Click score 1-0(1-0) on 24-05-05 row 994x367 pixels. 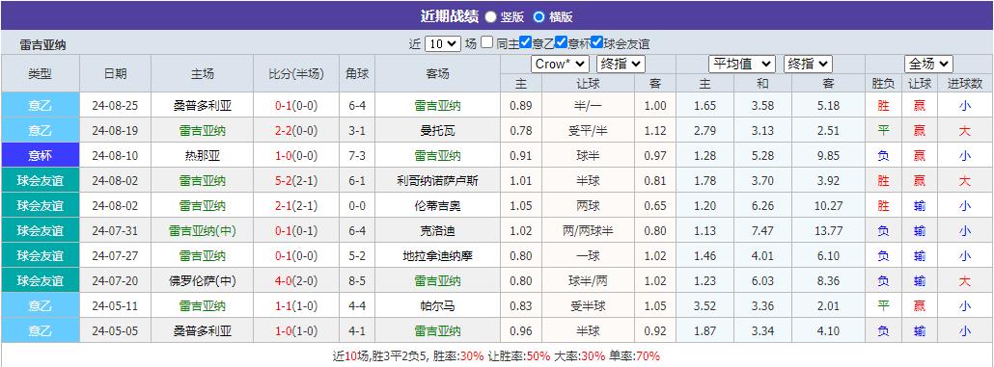click(x=296, y=331)
